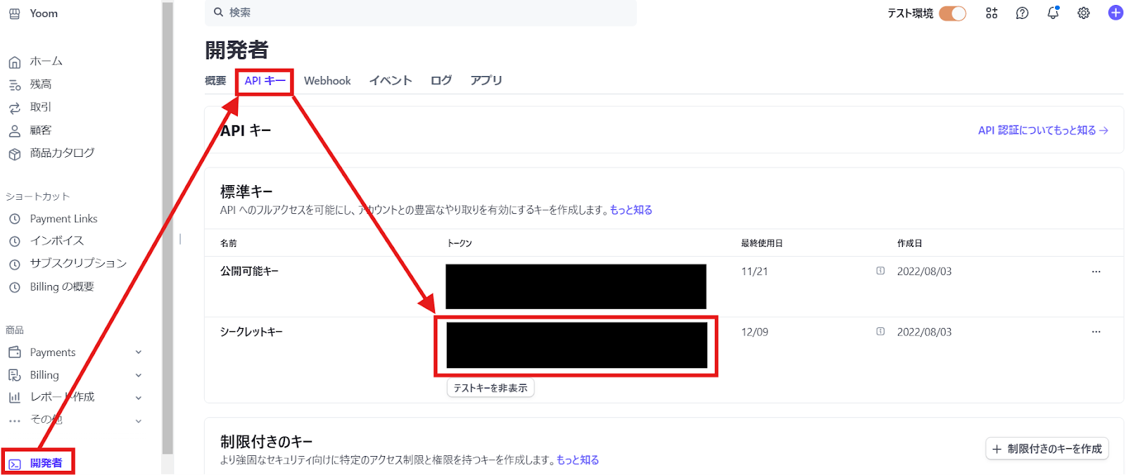
Task: Click the Yoom account icon
Action: pyautogui.click(x=14, y=13)
